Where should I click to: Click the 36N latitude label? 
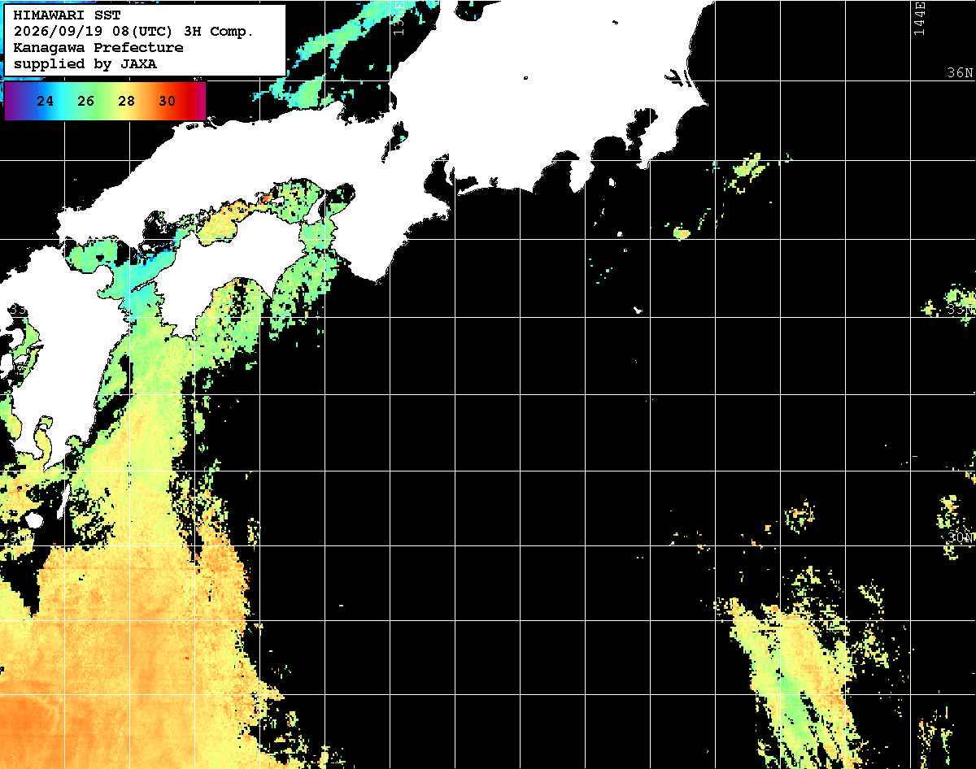(x=961, y=73)
